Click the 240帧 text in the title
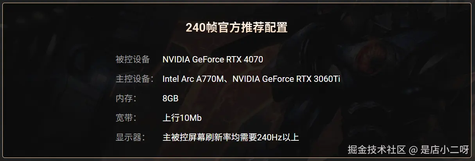The image size is (475, 161). point(201,28)
